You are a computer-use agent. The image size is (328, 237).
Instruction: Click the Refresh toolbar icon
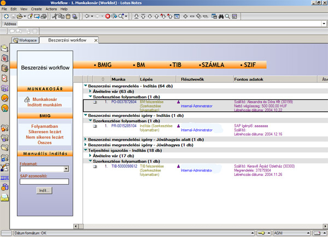pyautogui.click(x=114, y=16)
